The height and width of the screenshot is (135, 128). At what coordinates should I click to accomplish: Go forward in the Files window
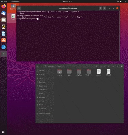41,66
